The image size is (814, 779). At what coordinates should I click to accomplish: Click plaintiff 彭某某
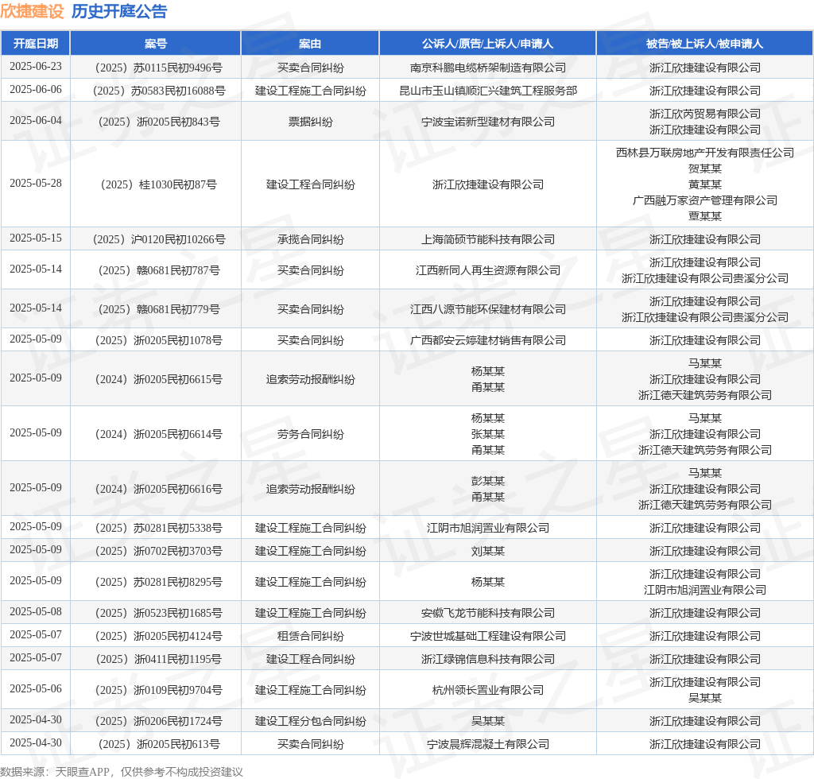pyautogui.click(x=487, y=481)
